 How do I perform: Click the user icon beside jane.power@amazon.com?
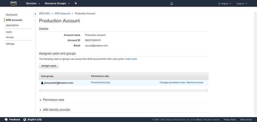point(42,83)
